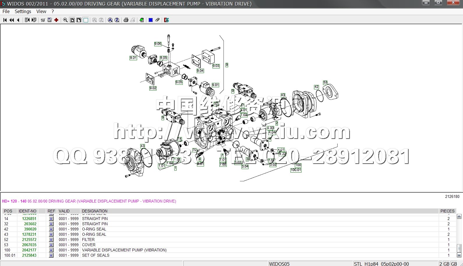Click REF arrow for COVER row
This screenshot has width=463, height=266.
click(51, 245)
